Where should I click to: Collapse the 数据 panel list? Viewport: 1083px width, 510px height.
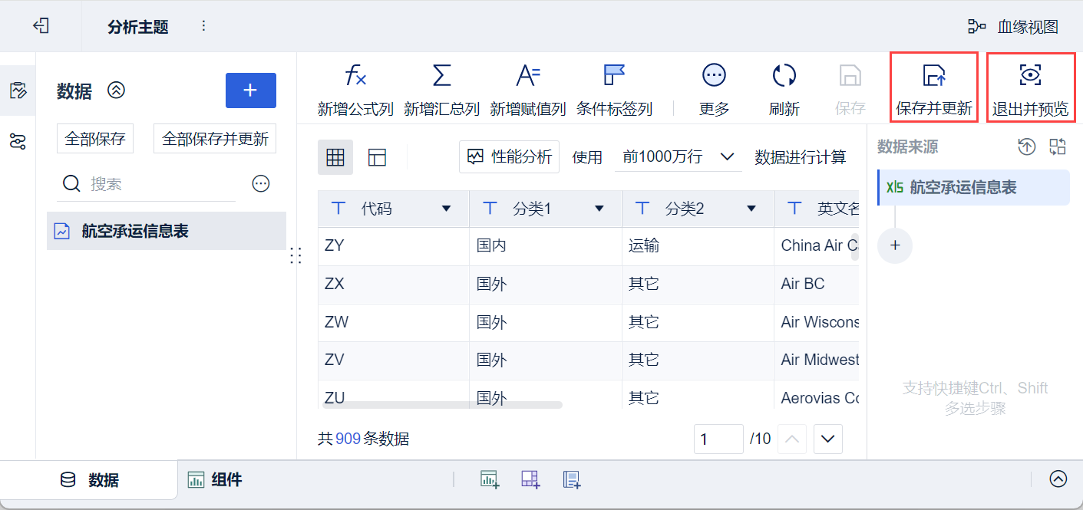point(116,90)
